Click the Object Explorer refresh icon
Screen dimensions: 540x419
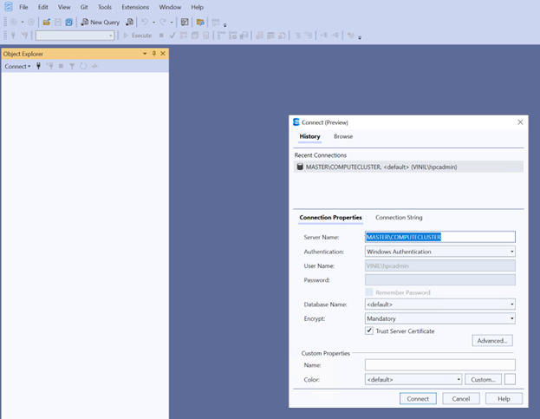[x=83, y=66]
